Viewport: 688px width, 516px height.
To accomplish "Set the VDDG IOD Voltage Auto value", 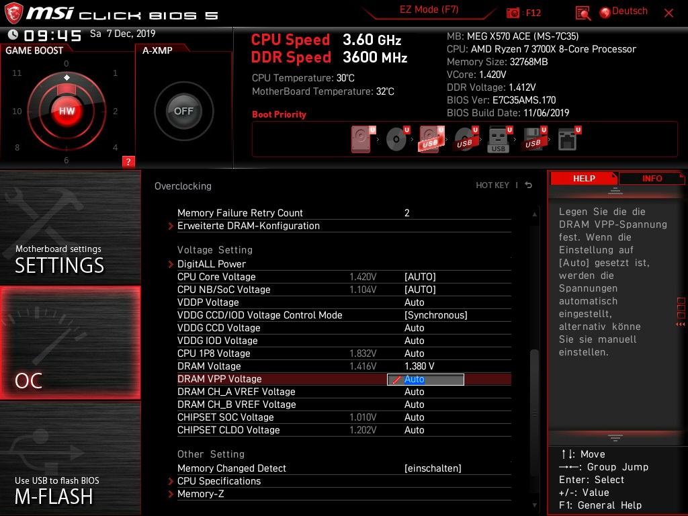I will 414,341.
